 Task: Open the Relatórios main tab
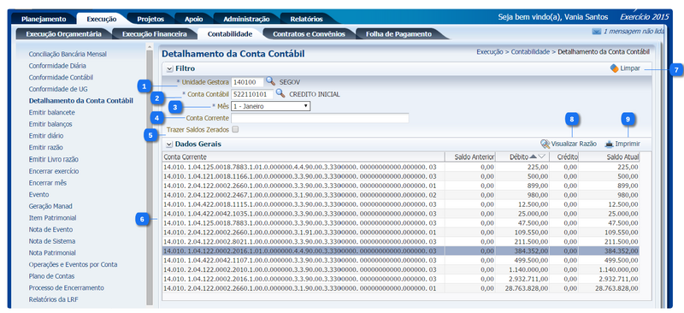(306, 19)
